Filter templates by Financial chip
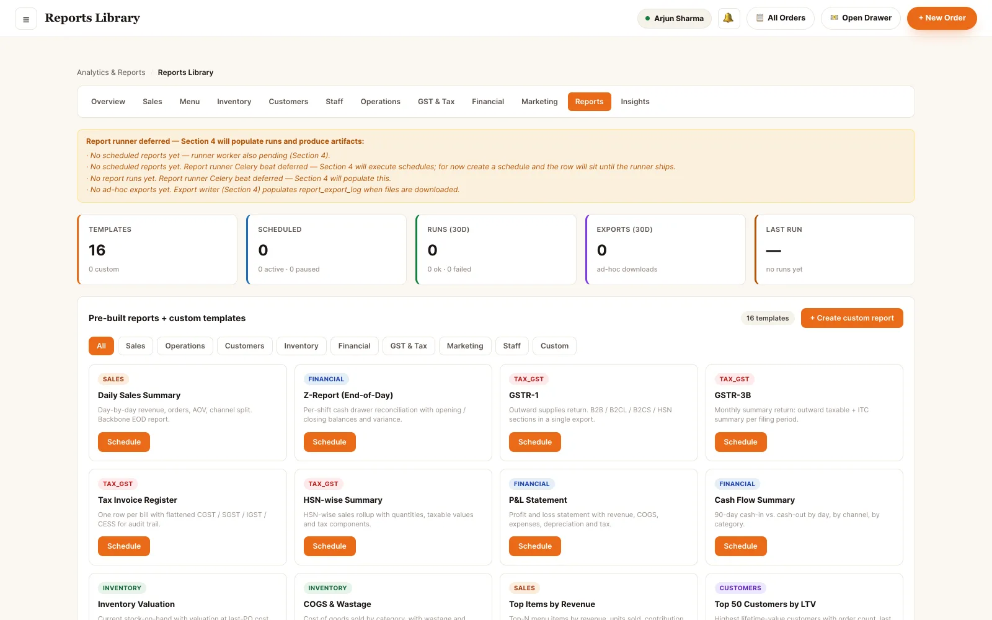Viewport: 992px width, 620px height. pos(354,346)
